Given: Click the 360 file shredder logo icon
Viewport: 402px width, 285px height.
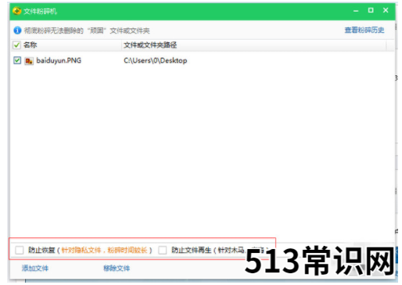Looking at the screenshot, I should [17, 11].
